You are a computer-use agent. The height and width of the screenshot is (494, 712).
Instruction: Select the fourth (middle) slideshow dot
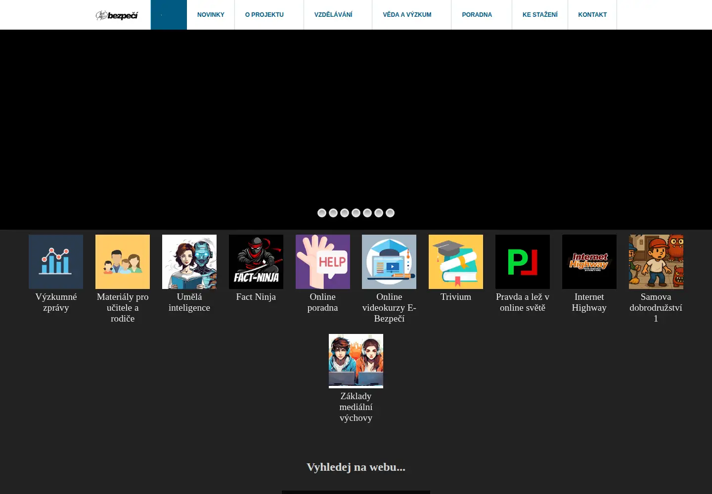point(356,213)
